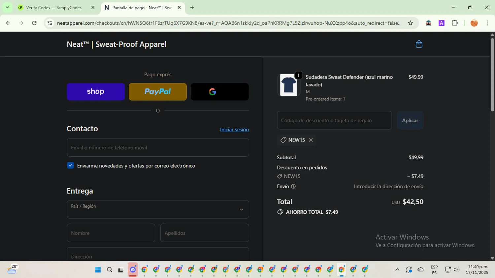Viewport: 495px width, 278px height.
Task: Open the weather widget showing 28°
Action: tap(13, 269)
